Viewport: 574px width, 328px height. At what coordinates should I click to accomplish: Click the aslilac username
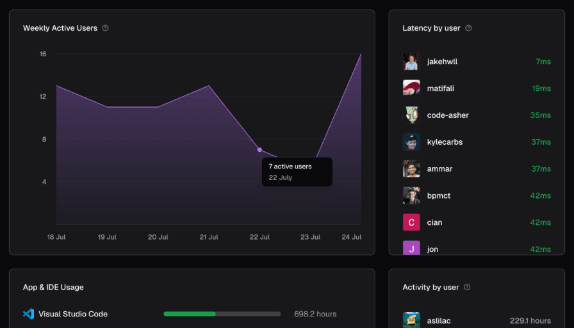[439, 321]
